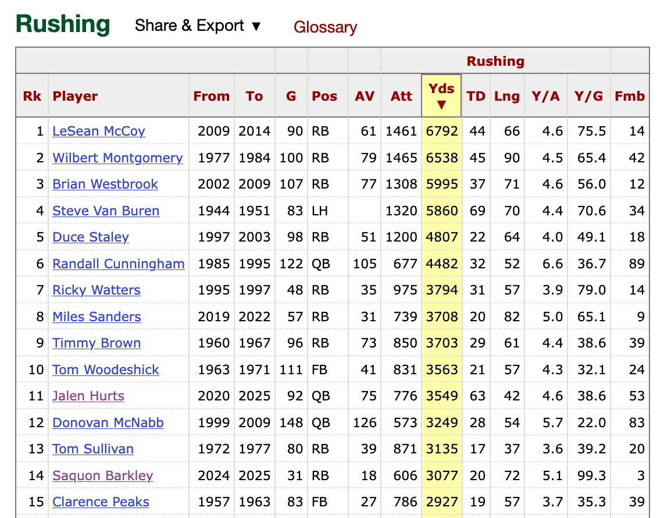
Task: Select To year 2014 for McCoy
Action: tap(254, 131)
